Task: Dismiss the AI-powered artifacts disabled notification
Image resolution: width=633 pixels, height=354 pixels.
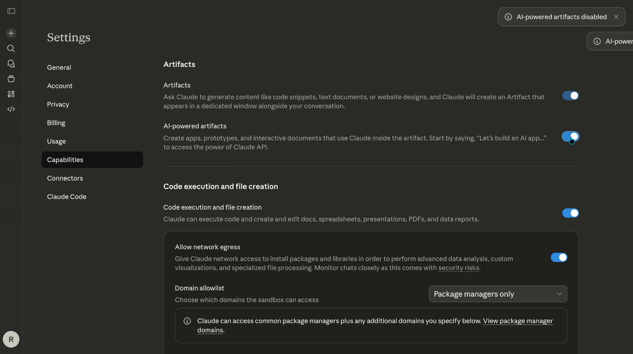Action: [616, 17]
